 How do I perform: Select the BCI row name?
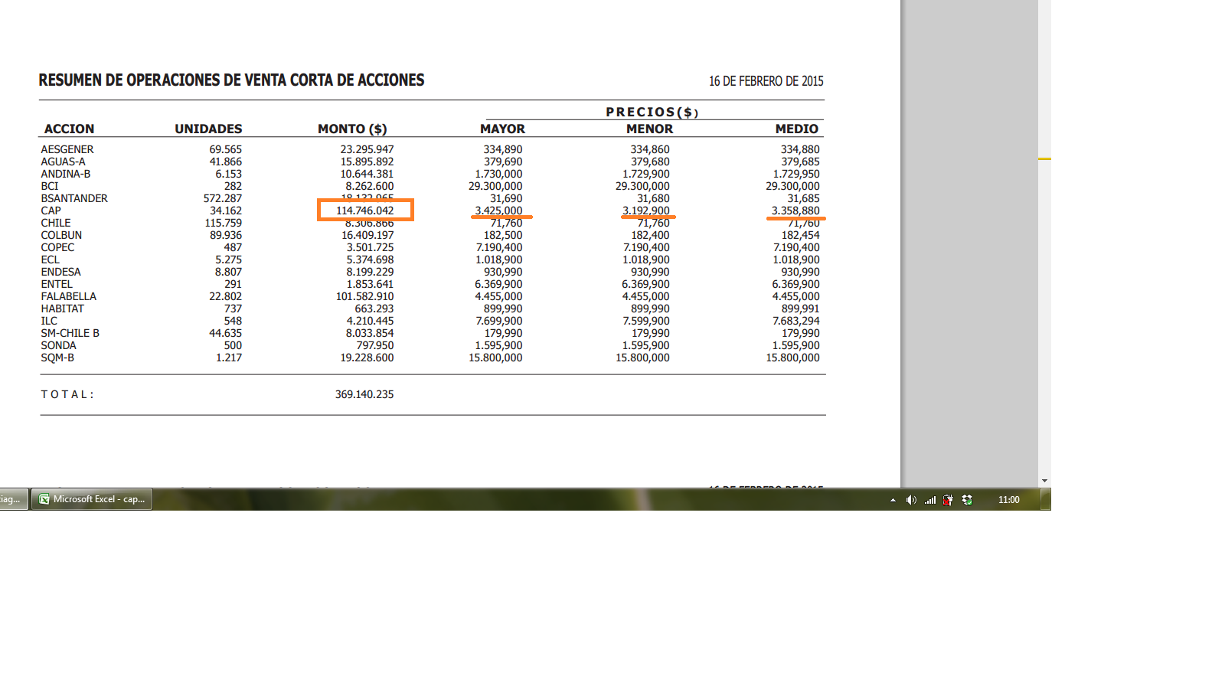(x=50, y=186)
